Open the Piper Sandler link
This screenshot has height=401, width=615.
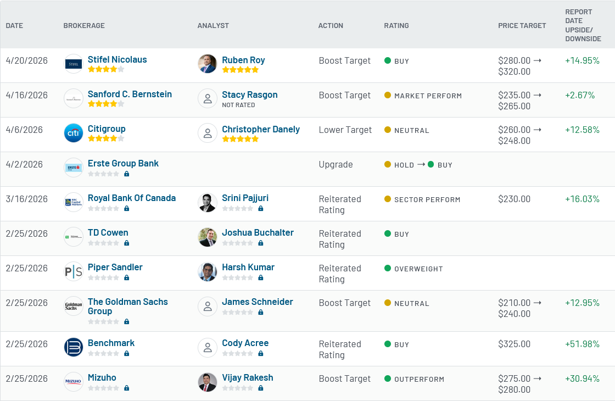115,267
